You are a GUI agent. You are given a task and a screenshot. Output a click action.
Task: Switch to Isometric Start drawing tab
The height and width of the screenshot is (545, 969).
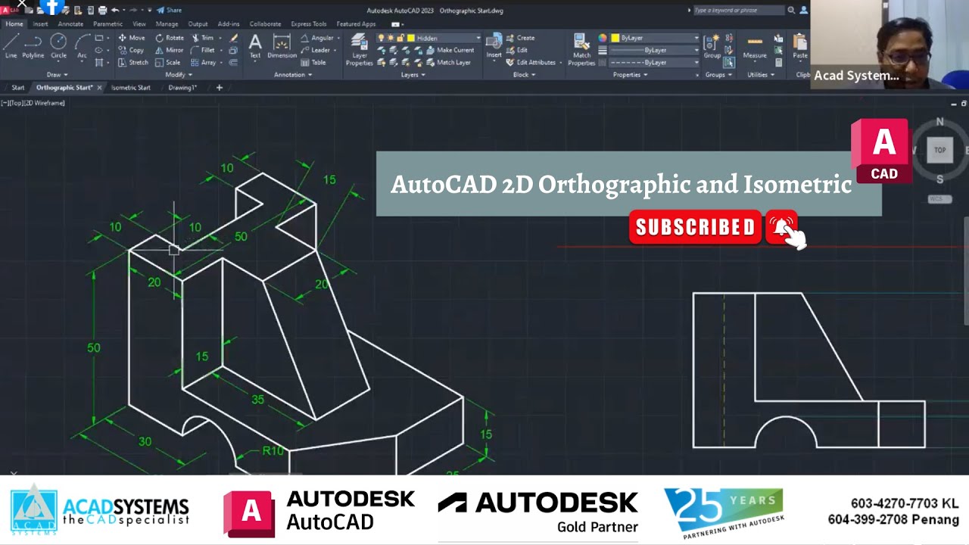click(x=130, y=87)
